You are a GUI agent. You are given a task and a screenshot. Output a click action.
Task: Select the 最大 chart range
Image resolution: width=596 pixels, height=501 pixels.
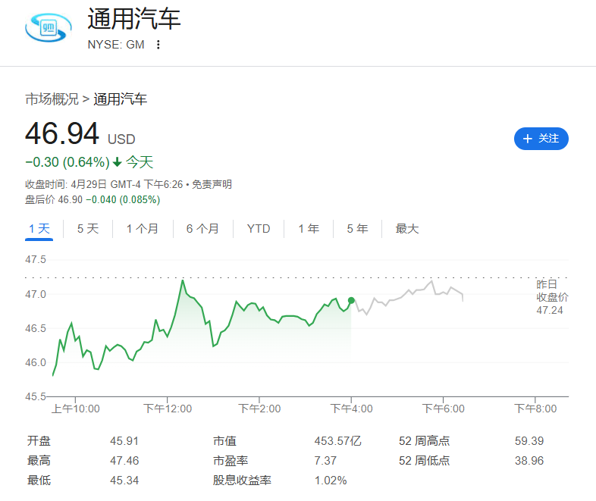[x=407, y=229]
